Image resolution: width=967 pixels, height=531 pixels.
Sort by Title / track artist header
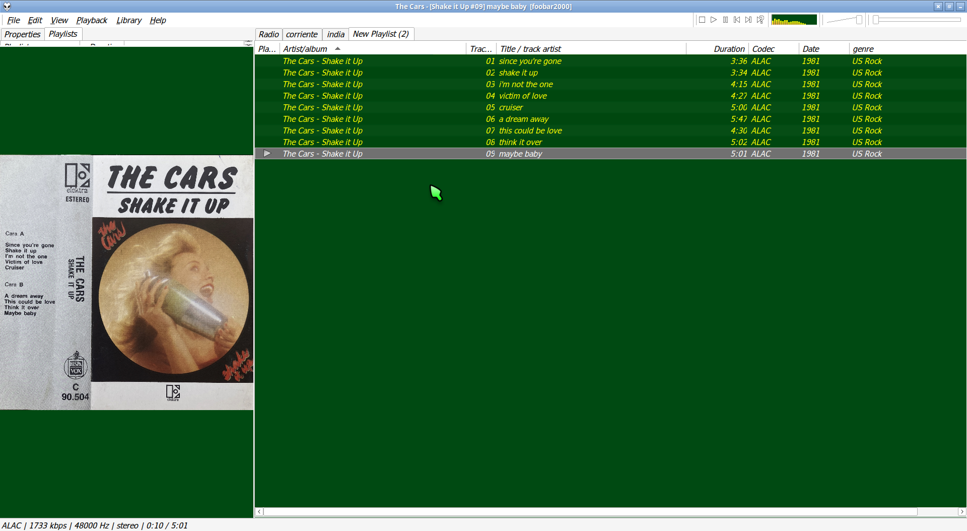(x=591, y=49)
